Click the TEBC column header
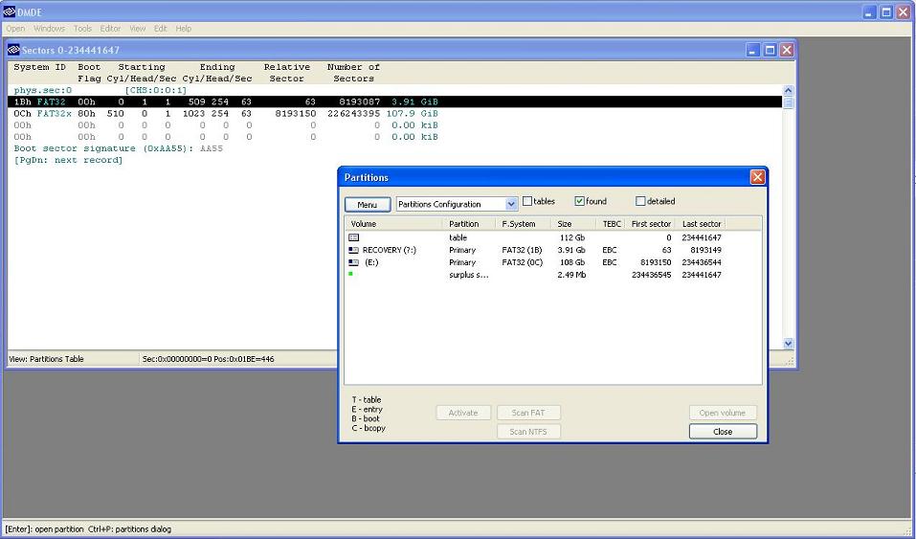 click(x=611, y=224)
